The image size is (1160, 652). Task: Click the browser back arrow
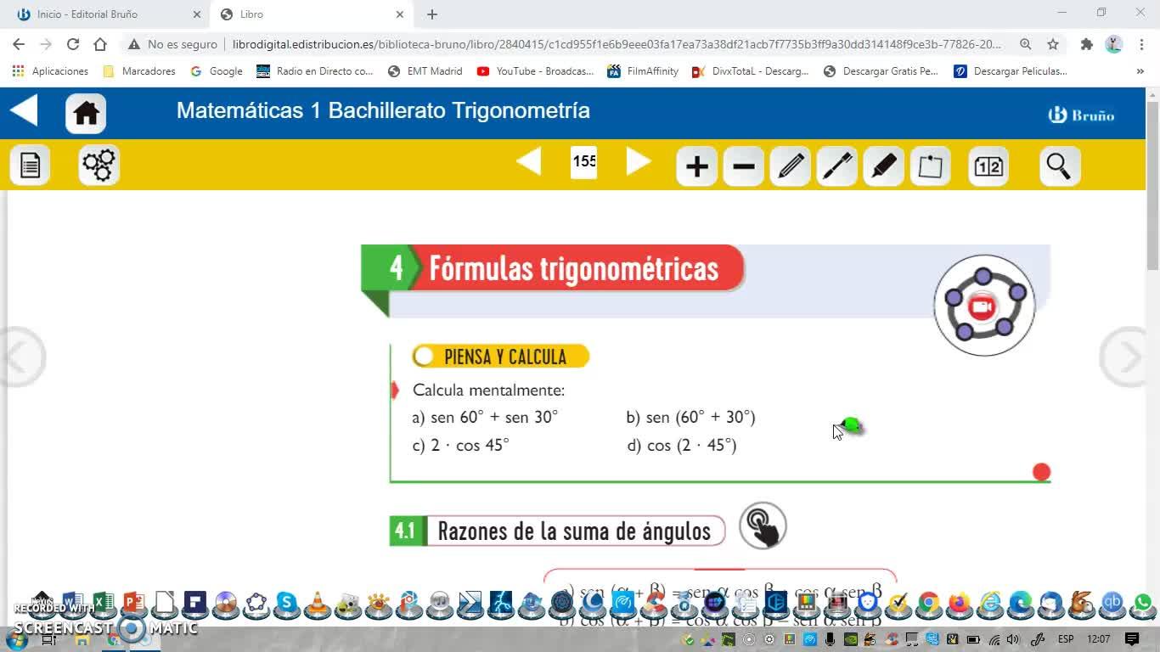pyautogui.click(x=19, y=44)
